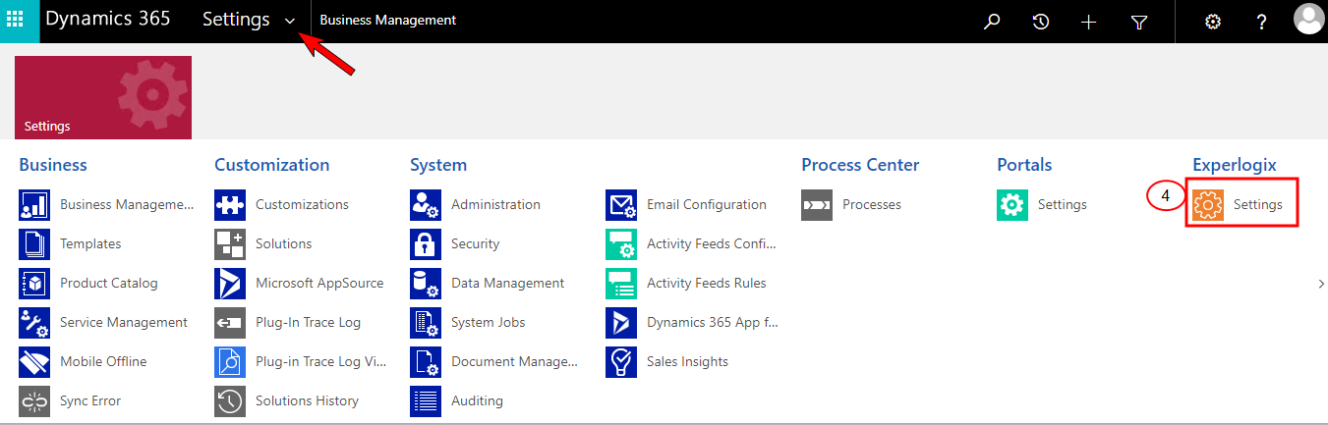Open the Sync Error link
Viewport: 1328px width, 425px height.
pos(90,401)
